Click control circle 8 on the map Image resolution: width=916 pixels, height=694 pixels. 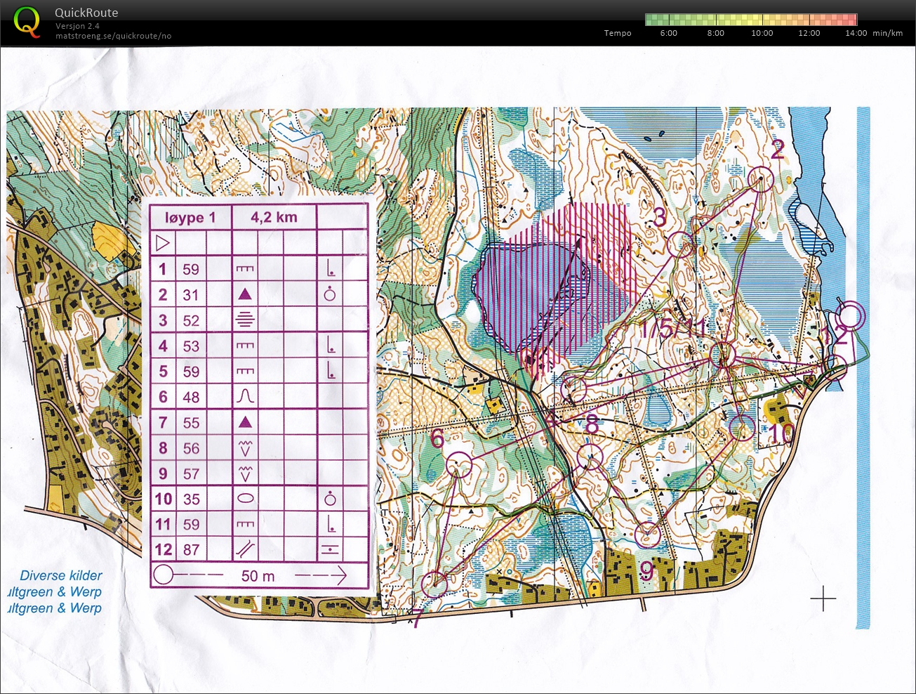[591, 457]
